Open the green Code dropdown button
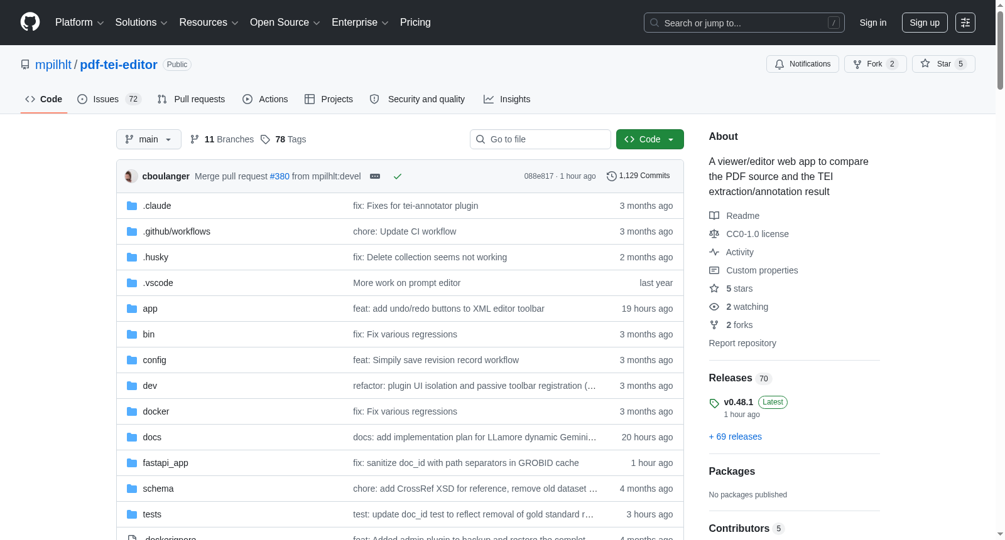This screenshot has height=540, width=1005. point(650,139)
